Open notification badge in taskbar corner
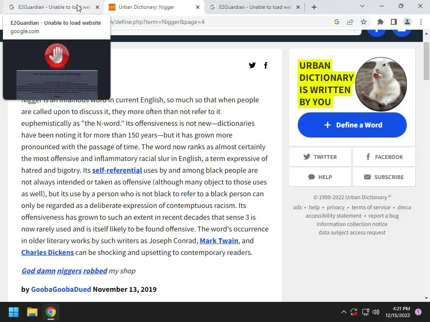This screenshot has height=322, width=430. [418, 312]
